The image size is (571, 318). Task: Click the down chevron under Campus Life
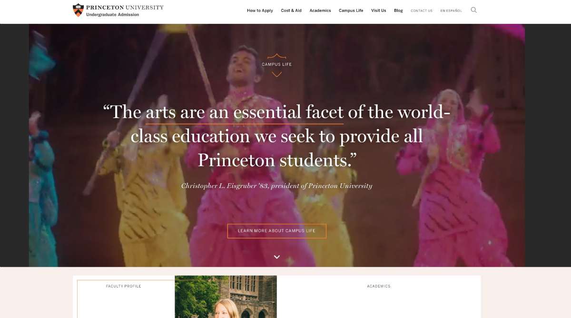[276, 74]
